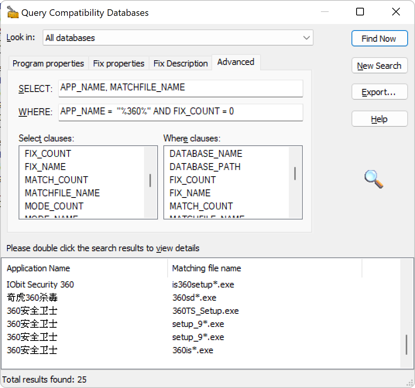The image size is (415, 388).
Task: Open the Fix Description tab
Action: (x=180, y=63)
